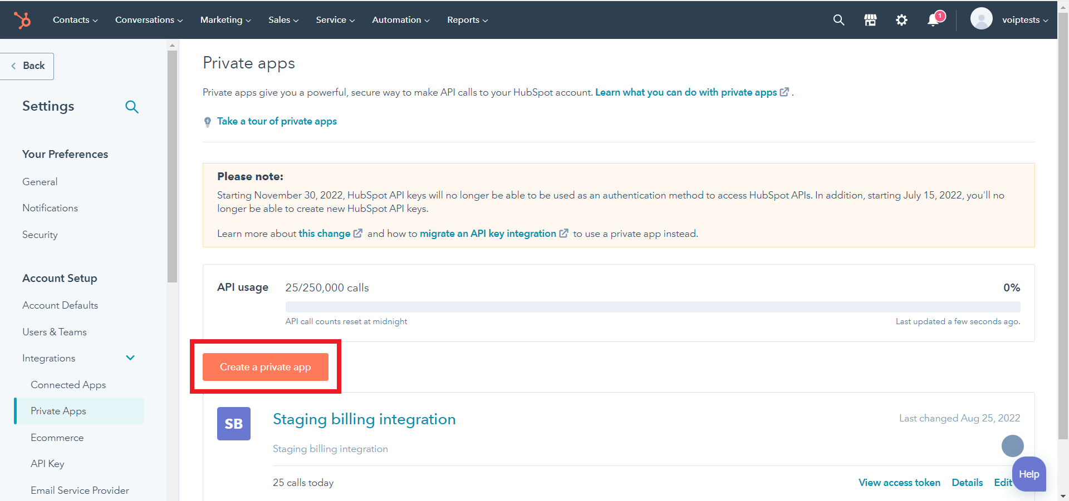Open Connected Apps page
The width and height of the screenshot is (1069, 501).
coord(68,385)
